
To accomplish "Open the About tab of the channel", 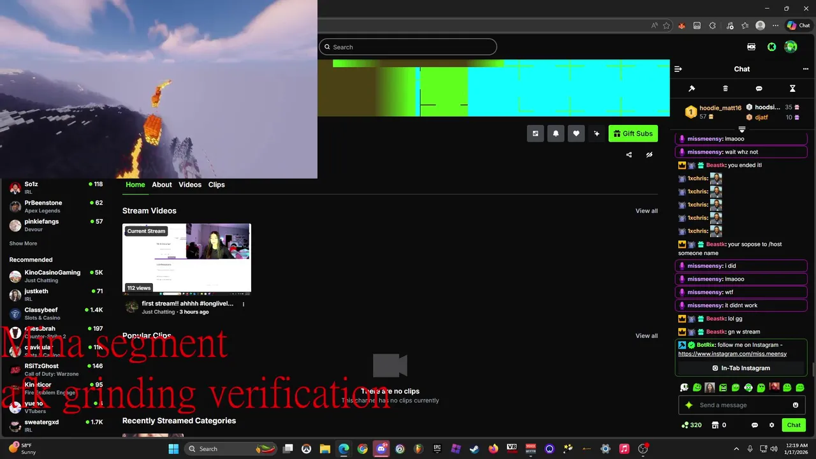I will click(x=162, y=185).
